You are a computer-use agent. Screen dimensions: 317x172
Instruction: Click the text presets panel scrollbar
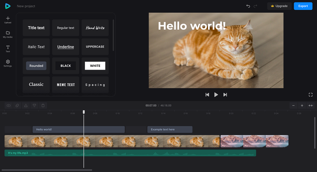pos(113,35)
